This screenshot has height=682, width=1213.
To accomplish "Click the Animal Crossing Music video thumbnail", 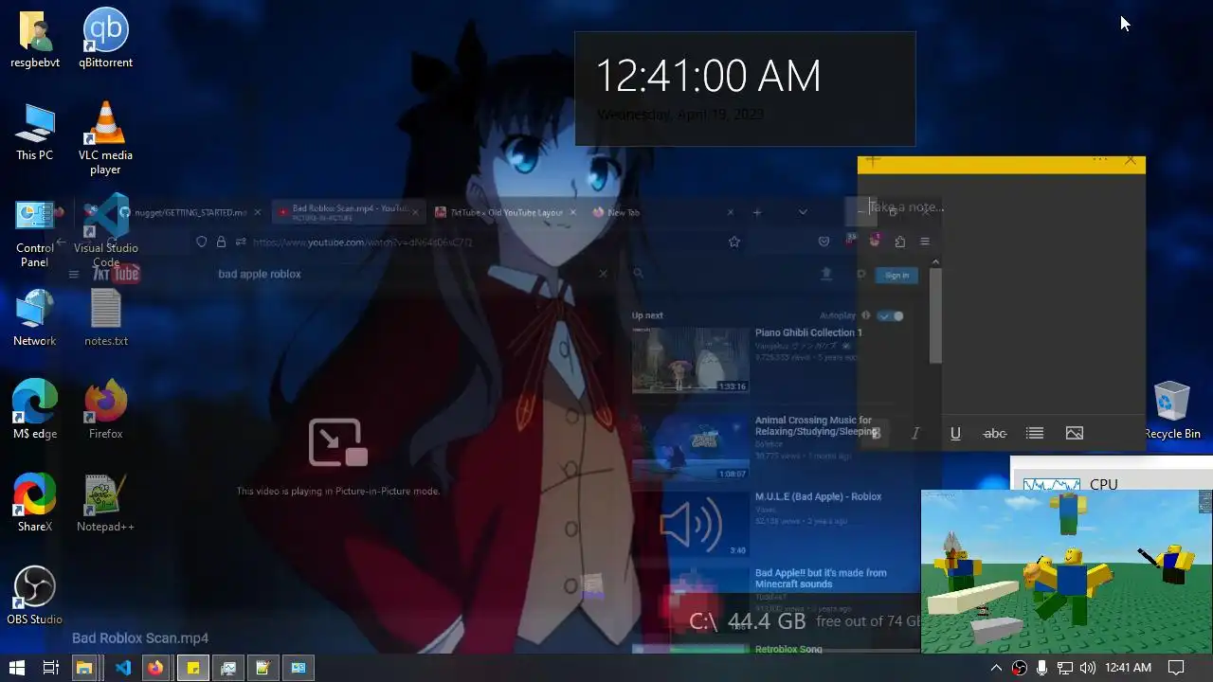I will click(690, 447).
